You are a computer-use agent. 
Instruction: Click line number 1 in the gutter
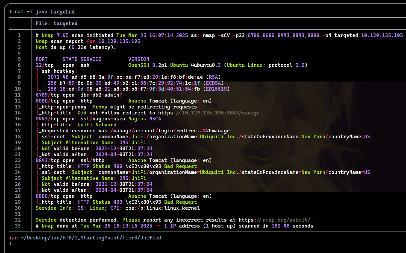coord(19,35)
